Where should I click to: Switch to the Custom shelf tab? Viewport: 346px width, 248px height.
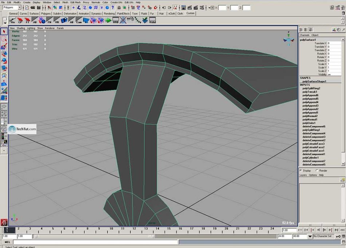coord(190,13)
